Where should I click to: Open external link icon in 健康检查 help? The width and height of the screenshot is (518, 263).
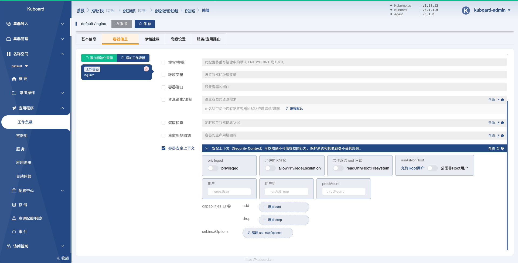click(498, 123)
